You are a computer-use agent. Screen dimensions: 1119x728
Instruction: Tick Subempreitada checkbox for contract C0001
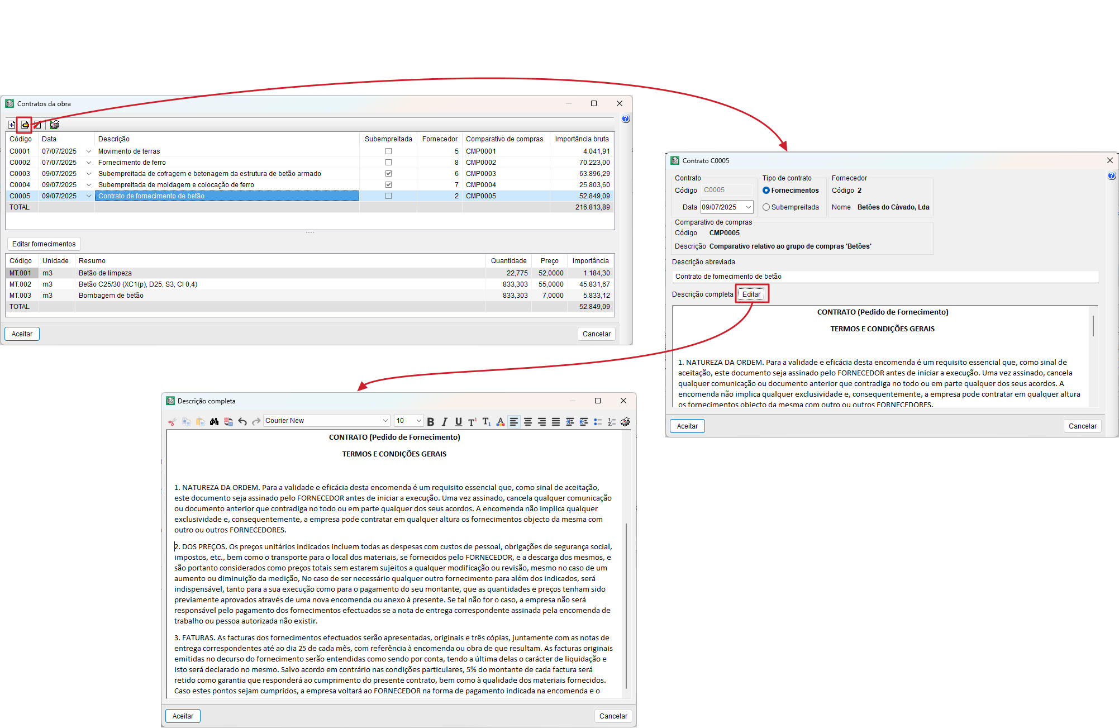coord(388,151)
